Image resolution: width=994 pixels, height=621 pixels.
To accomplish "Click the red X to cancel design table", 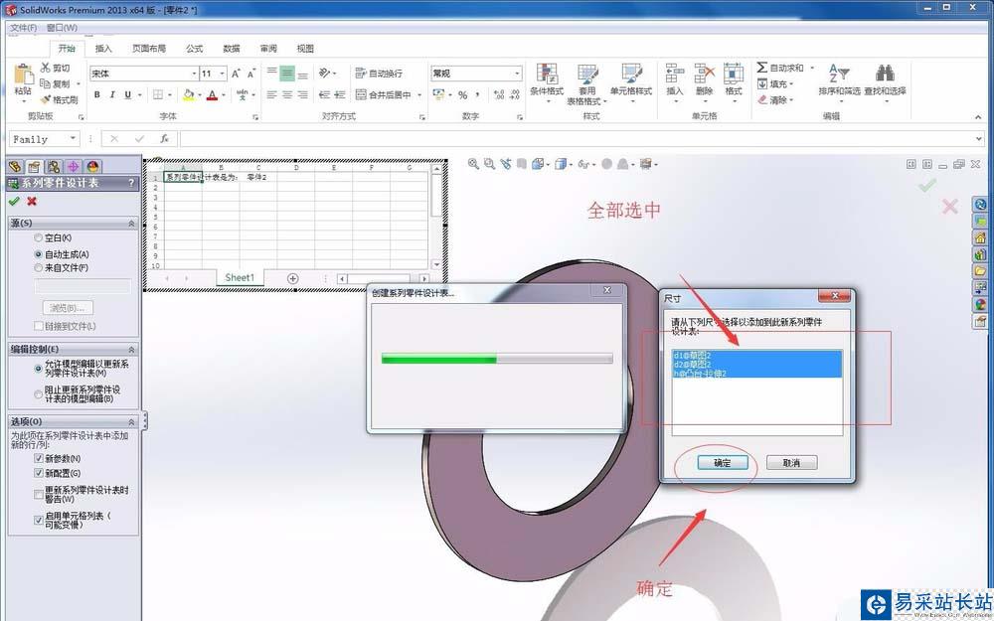I will (x=32, y=201).
